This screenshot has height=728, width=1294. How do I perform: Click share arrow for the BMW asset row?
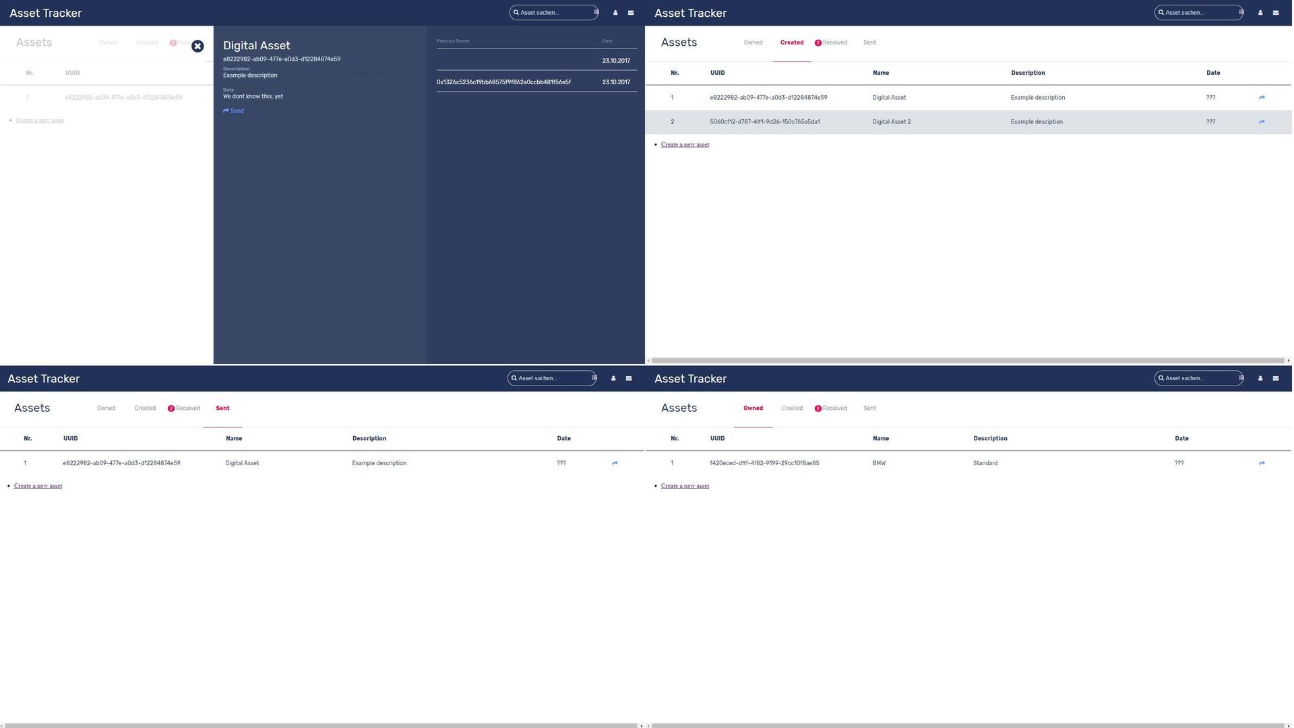[1262, 464]
